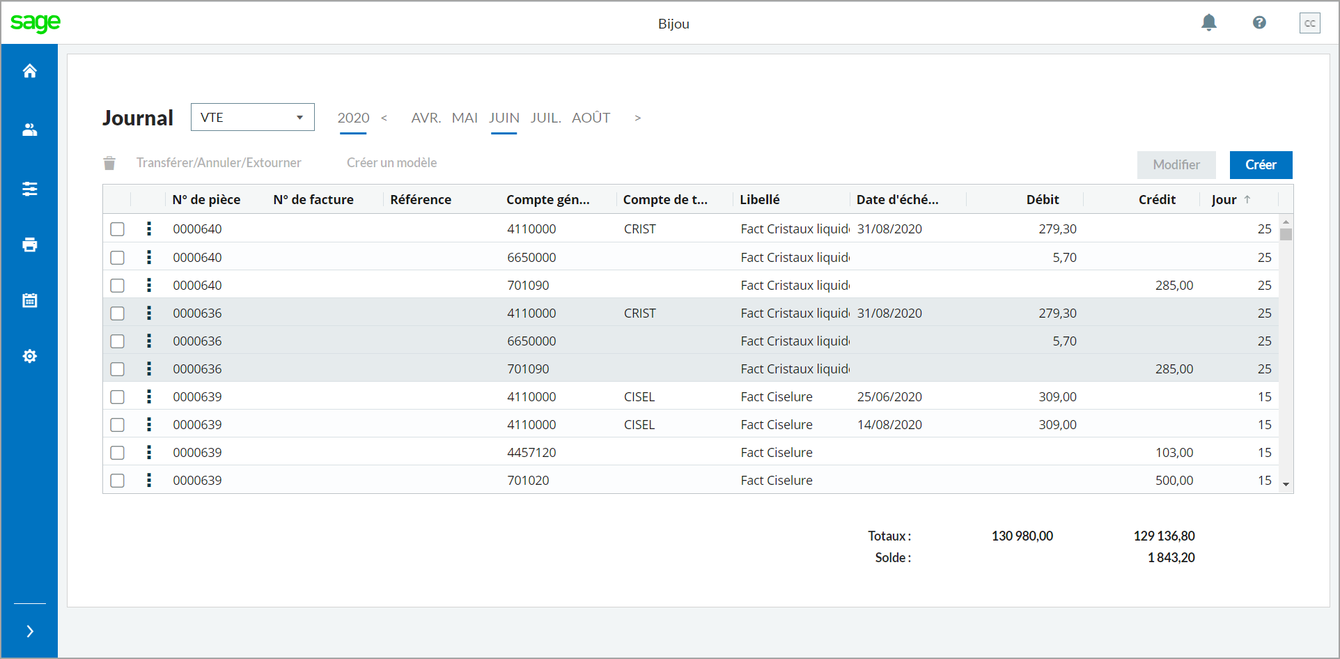Image resolution: width=1340 pixels, height=659 pixels.
Task: Switch to JUIL. month tab
Action: click(x=546, y=118)
